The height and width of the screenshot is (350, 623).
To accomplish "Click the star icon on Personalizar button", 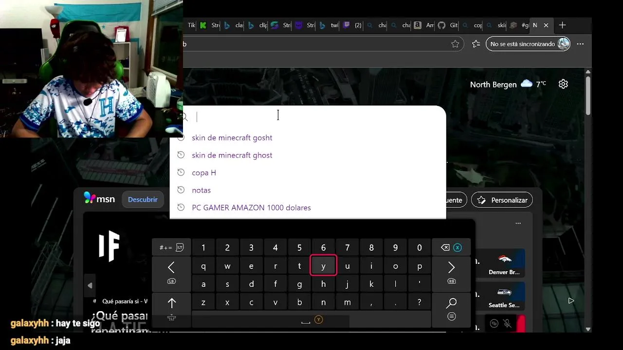I will pyautogui.click(x=481, y=200).
